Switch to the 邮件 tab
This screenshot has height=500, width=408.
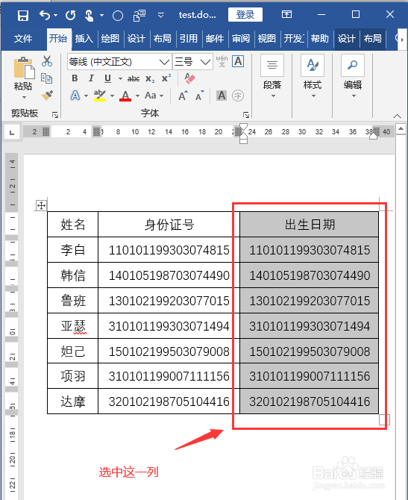(x=215, y=39)
